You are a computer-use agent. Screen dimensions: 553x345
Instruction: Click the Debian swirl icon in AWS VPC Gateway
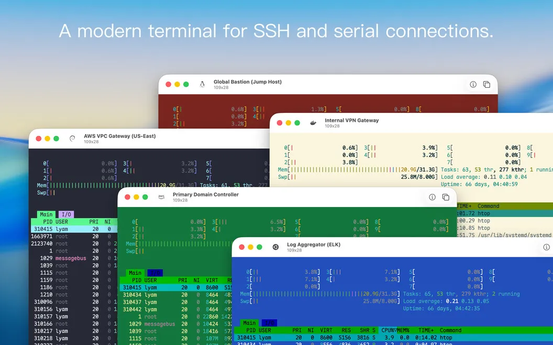click(72, 139)
